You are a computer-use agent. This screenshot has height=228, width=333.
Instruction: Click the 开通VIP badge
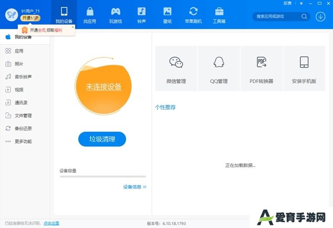(x=30, y=18)
